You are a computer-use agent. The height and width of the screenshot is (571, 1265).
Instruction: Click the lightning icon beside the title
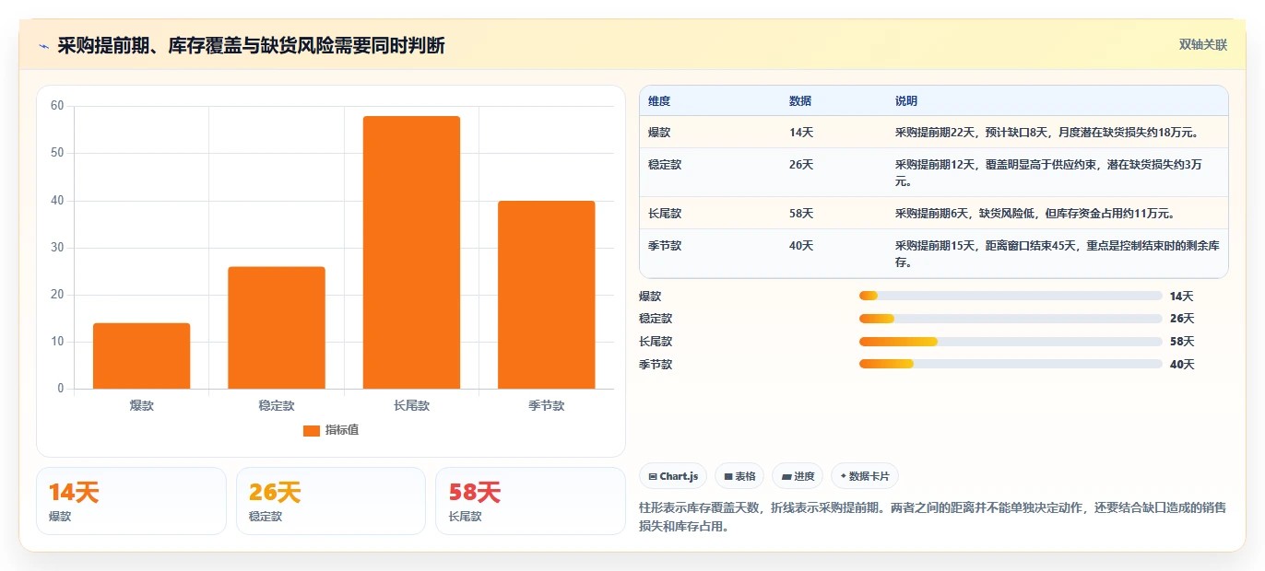coord(43,46)
